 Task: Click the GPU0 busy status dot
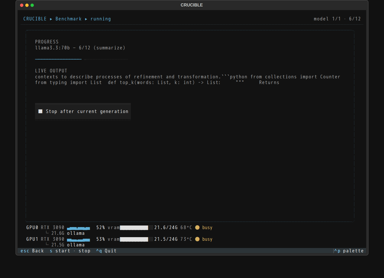197,228
